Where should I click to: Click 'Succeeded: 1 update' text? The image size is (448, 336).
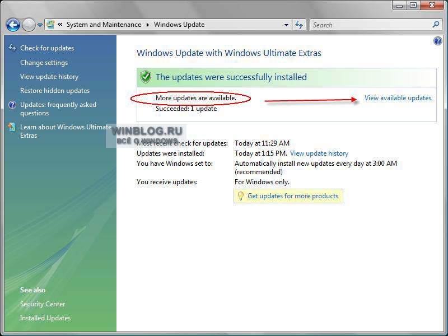point(186,109)
